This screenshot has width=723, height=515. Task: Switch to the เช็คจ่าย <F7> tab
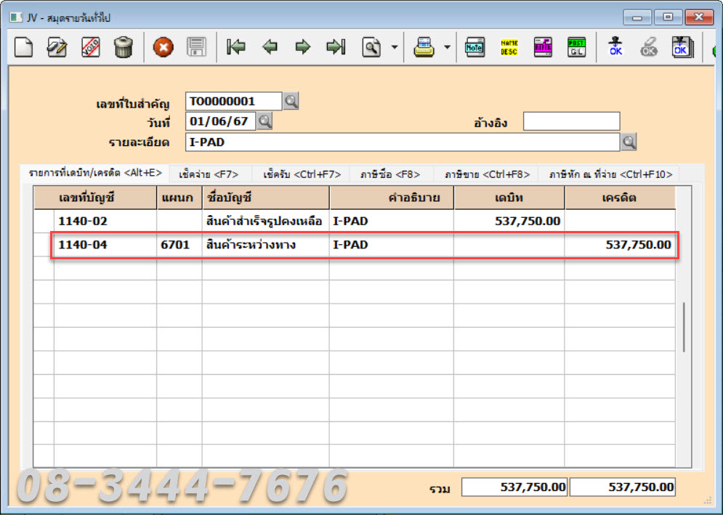tap(209, 174)
